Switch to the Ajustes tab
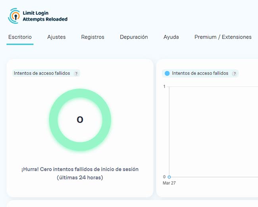The image size is (258, 207). (x=56, y=37)
